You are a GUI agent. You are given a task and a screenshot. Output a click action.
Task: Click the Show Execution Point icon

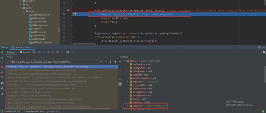coord(34,52)
